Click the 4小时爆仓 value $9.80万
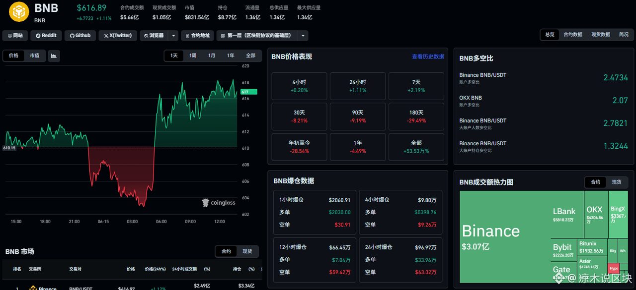The height and width of the screenshot is (290, 636). [x=427, y=200]
